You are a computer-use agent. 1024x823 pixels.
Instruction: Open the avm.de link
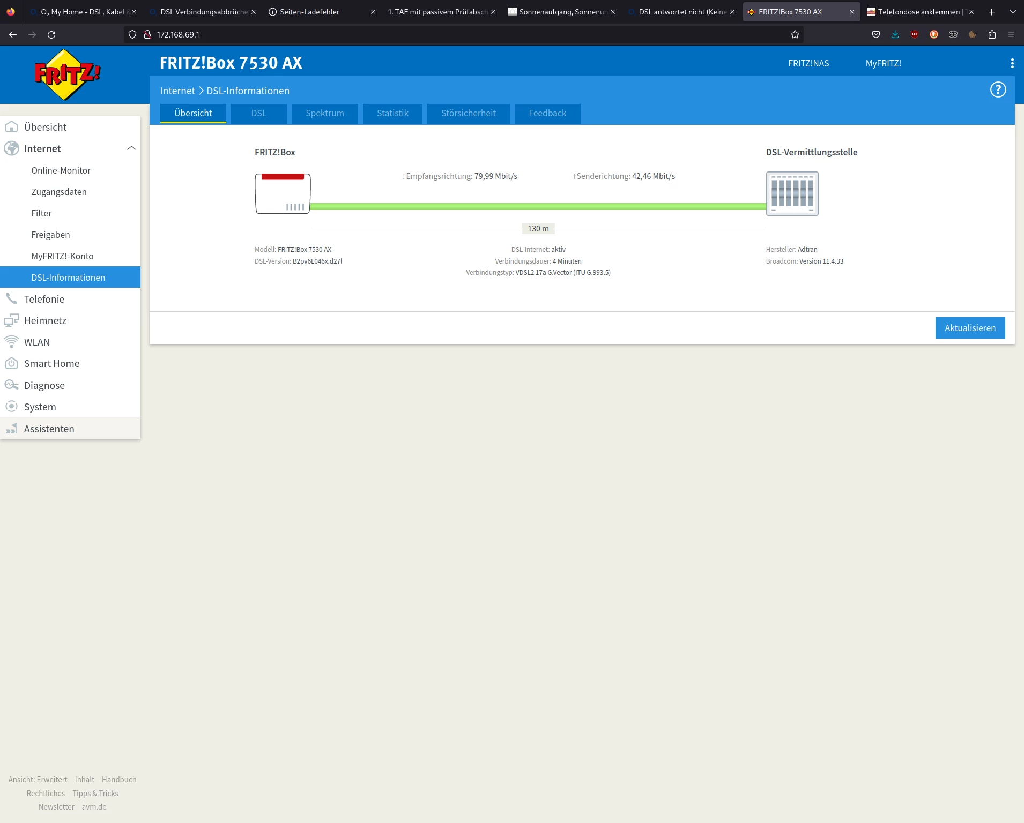[94, 807]
